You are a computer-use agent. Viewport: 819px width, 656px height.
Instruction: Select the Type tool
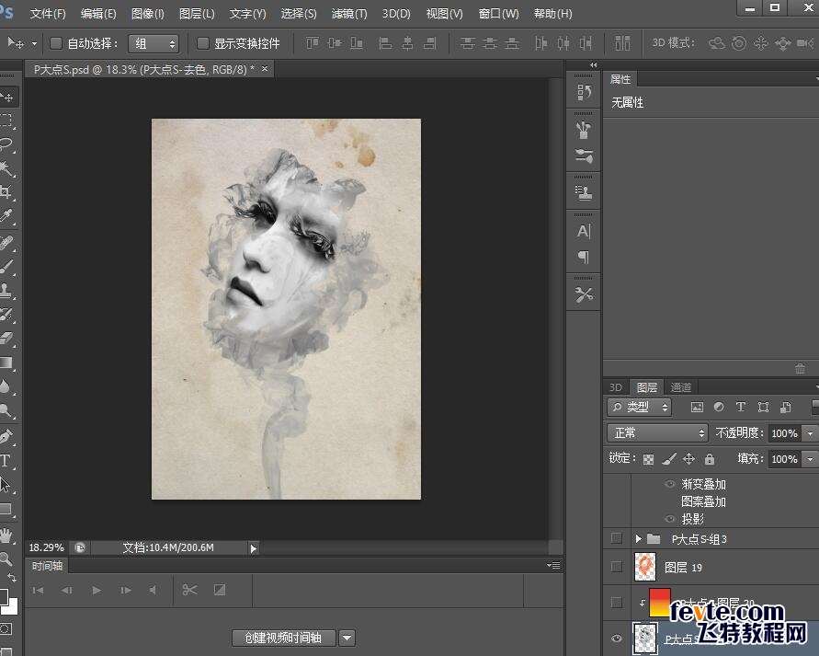click(6, 461)
